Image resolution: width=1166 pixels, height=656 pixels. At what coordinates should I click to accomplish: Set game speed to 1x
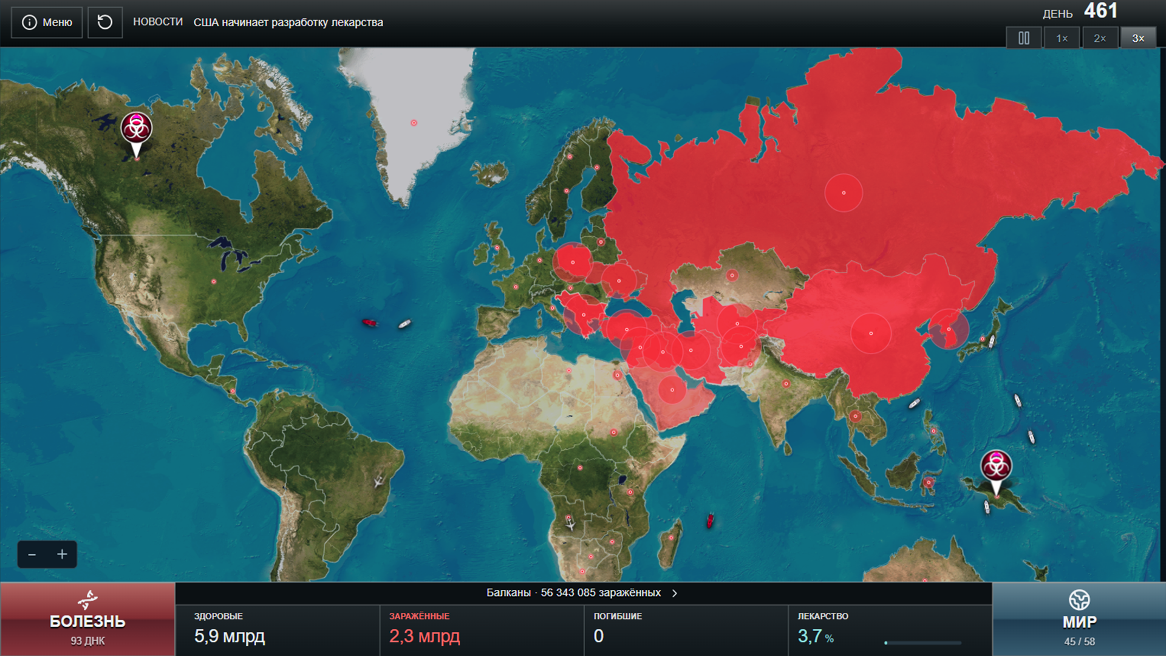(x=1062, y=38)
